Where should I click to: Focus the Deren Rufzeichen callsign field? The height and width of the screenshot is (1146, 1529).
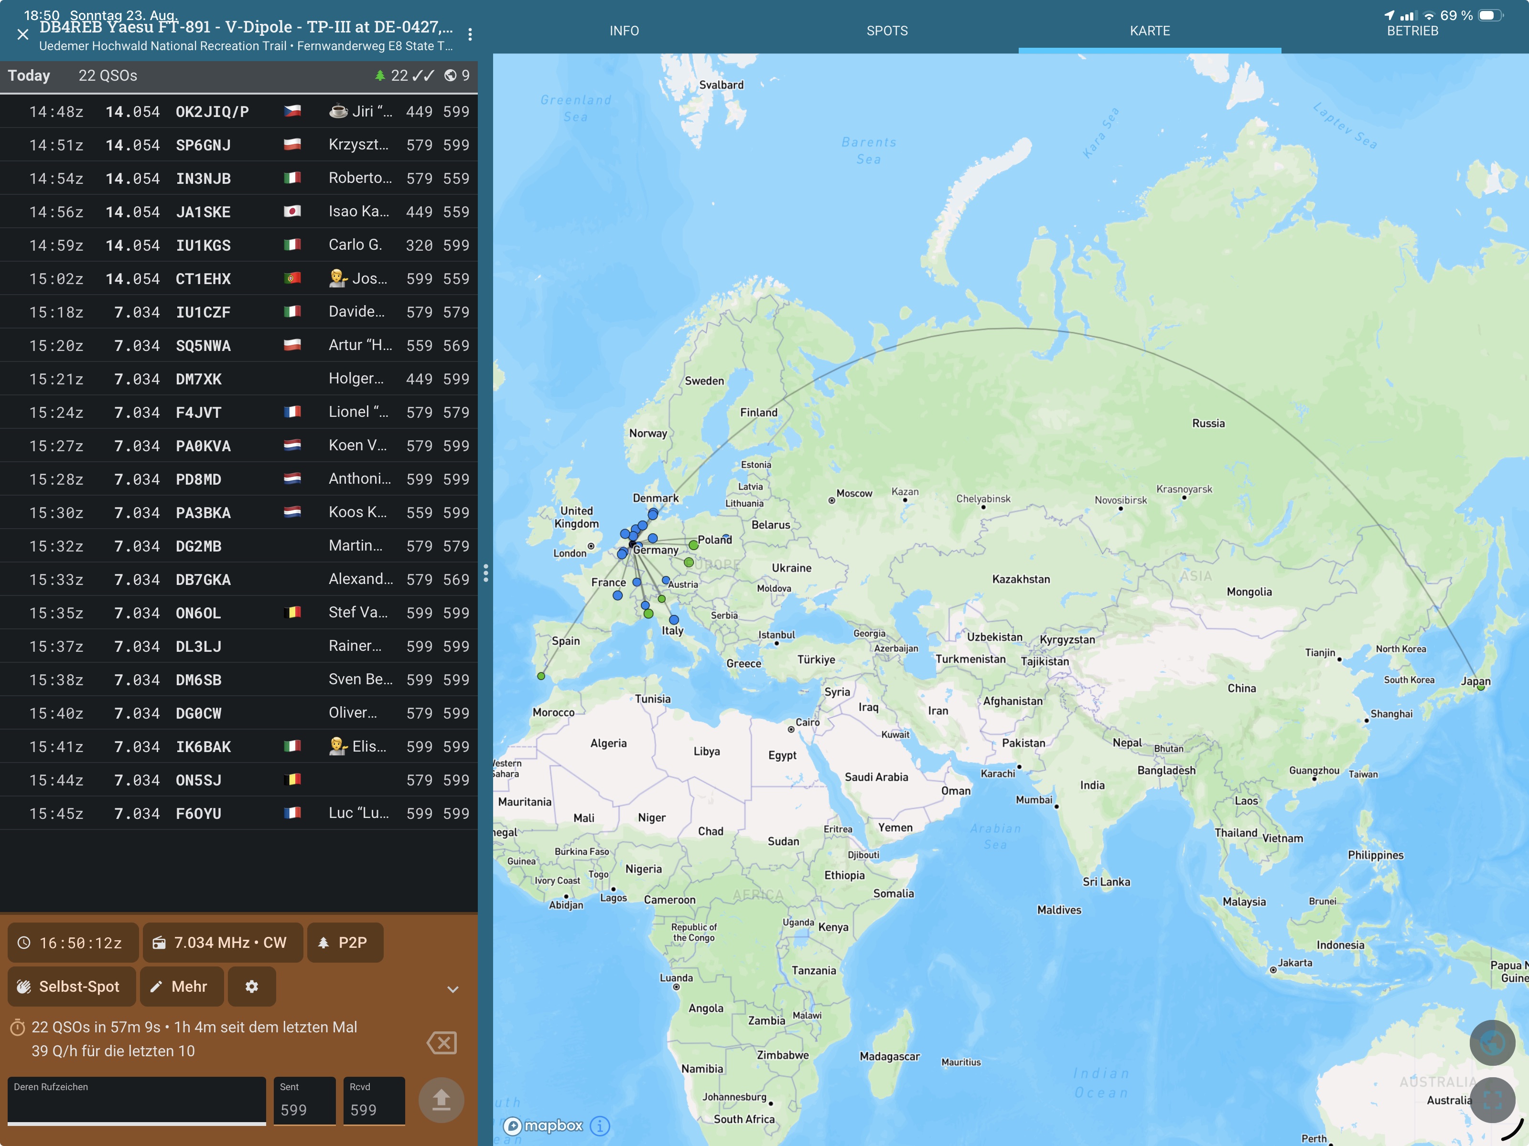click(x=137, y=1101)
